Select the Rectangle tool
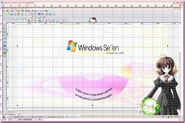 point(5,32)
